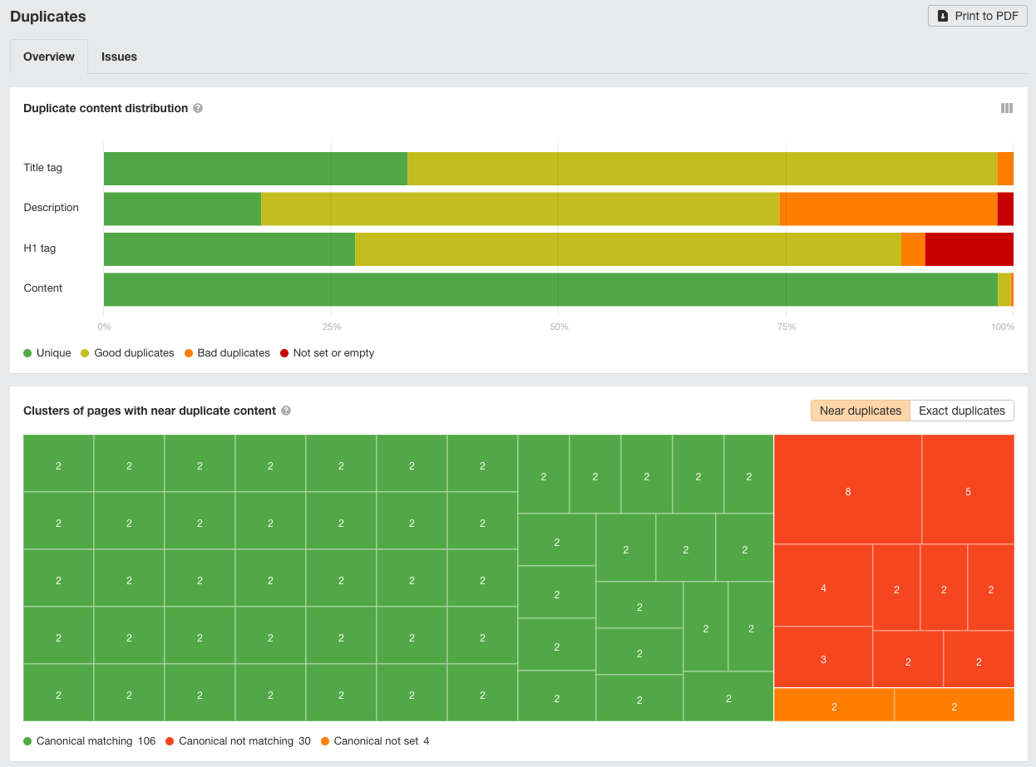The height and width of the screenshot is (767, 1036).
Task: Click an orange cluster labeled 2 at bottom right
Action: click(x=954, y=705)
